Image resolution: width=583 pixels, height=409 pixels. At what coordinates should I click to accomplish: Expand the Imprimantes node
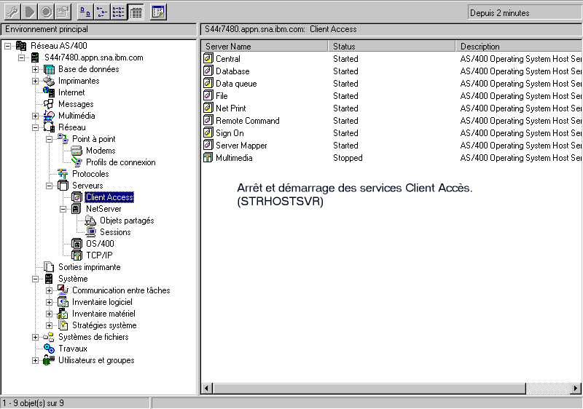35,81
